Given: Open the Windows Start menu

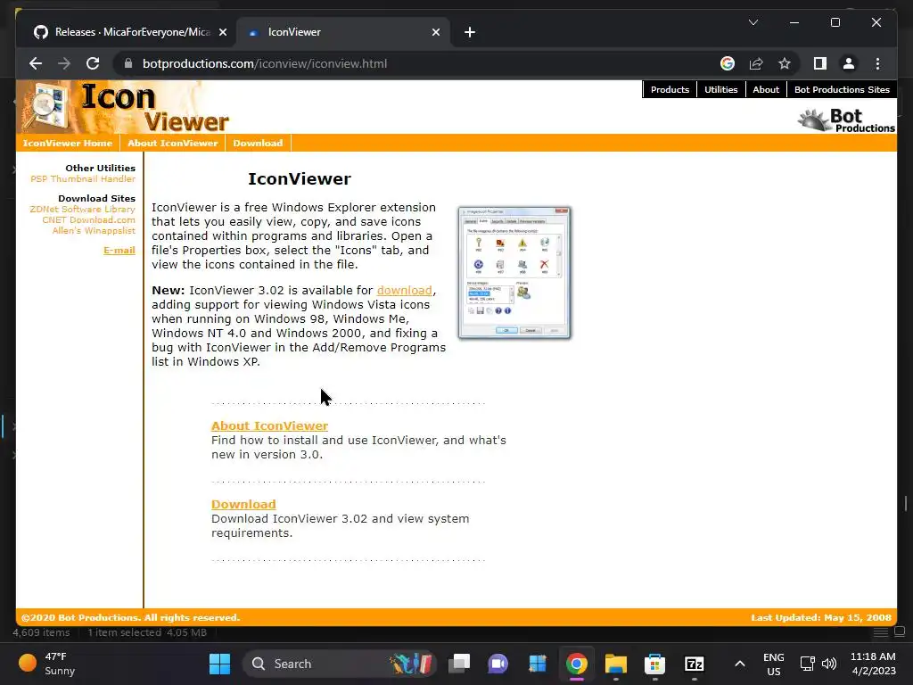Looking at the screenshot, I should click(x=219, y=664).
